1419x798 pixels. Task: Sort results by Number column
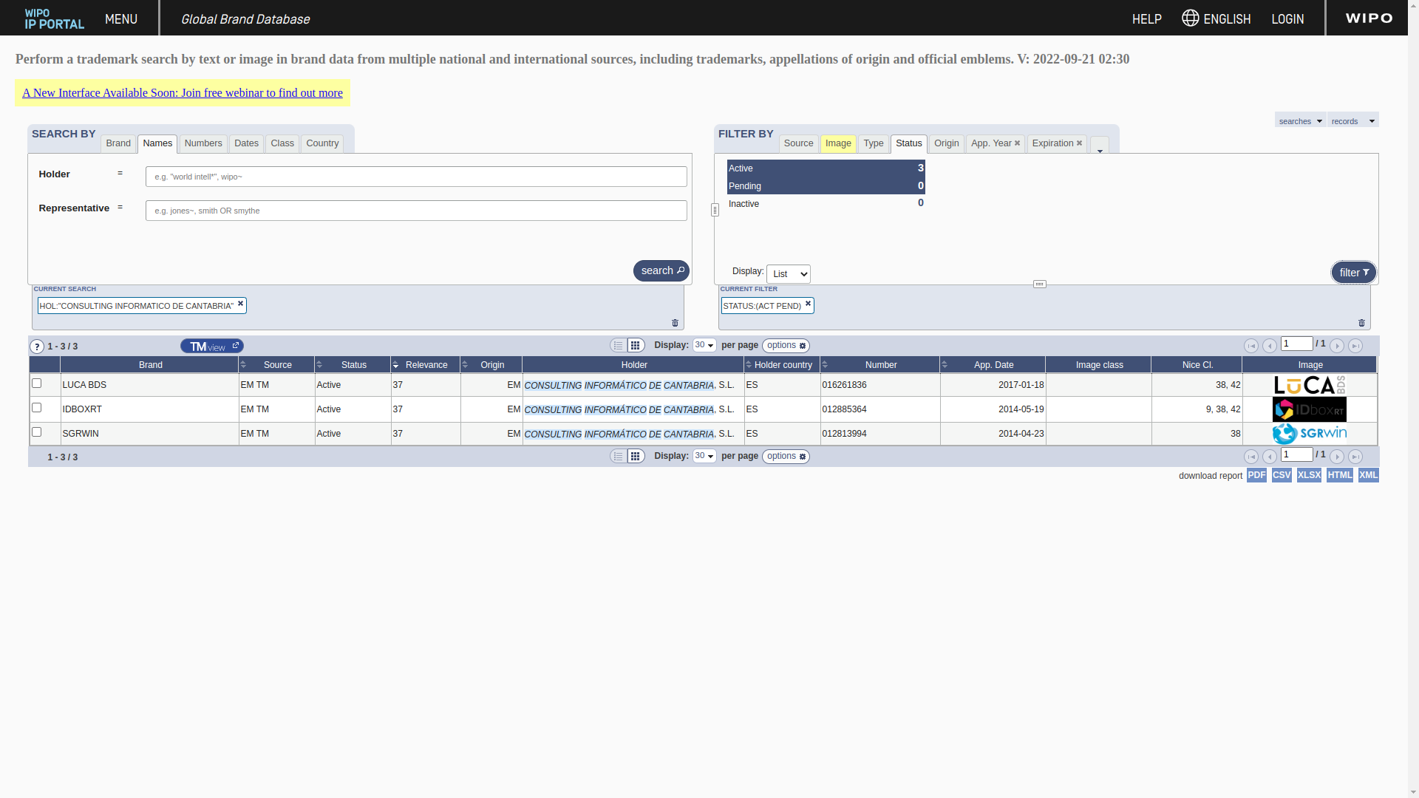click(x=880, y=365)
